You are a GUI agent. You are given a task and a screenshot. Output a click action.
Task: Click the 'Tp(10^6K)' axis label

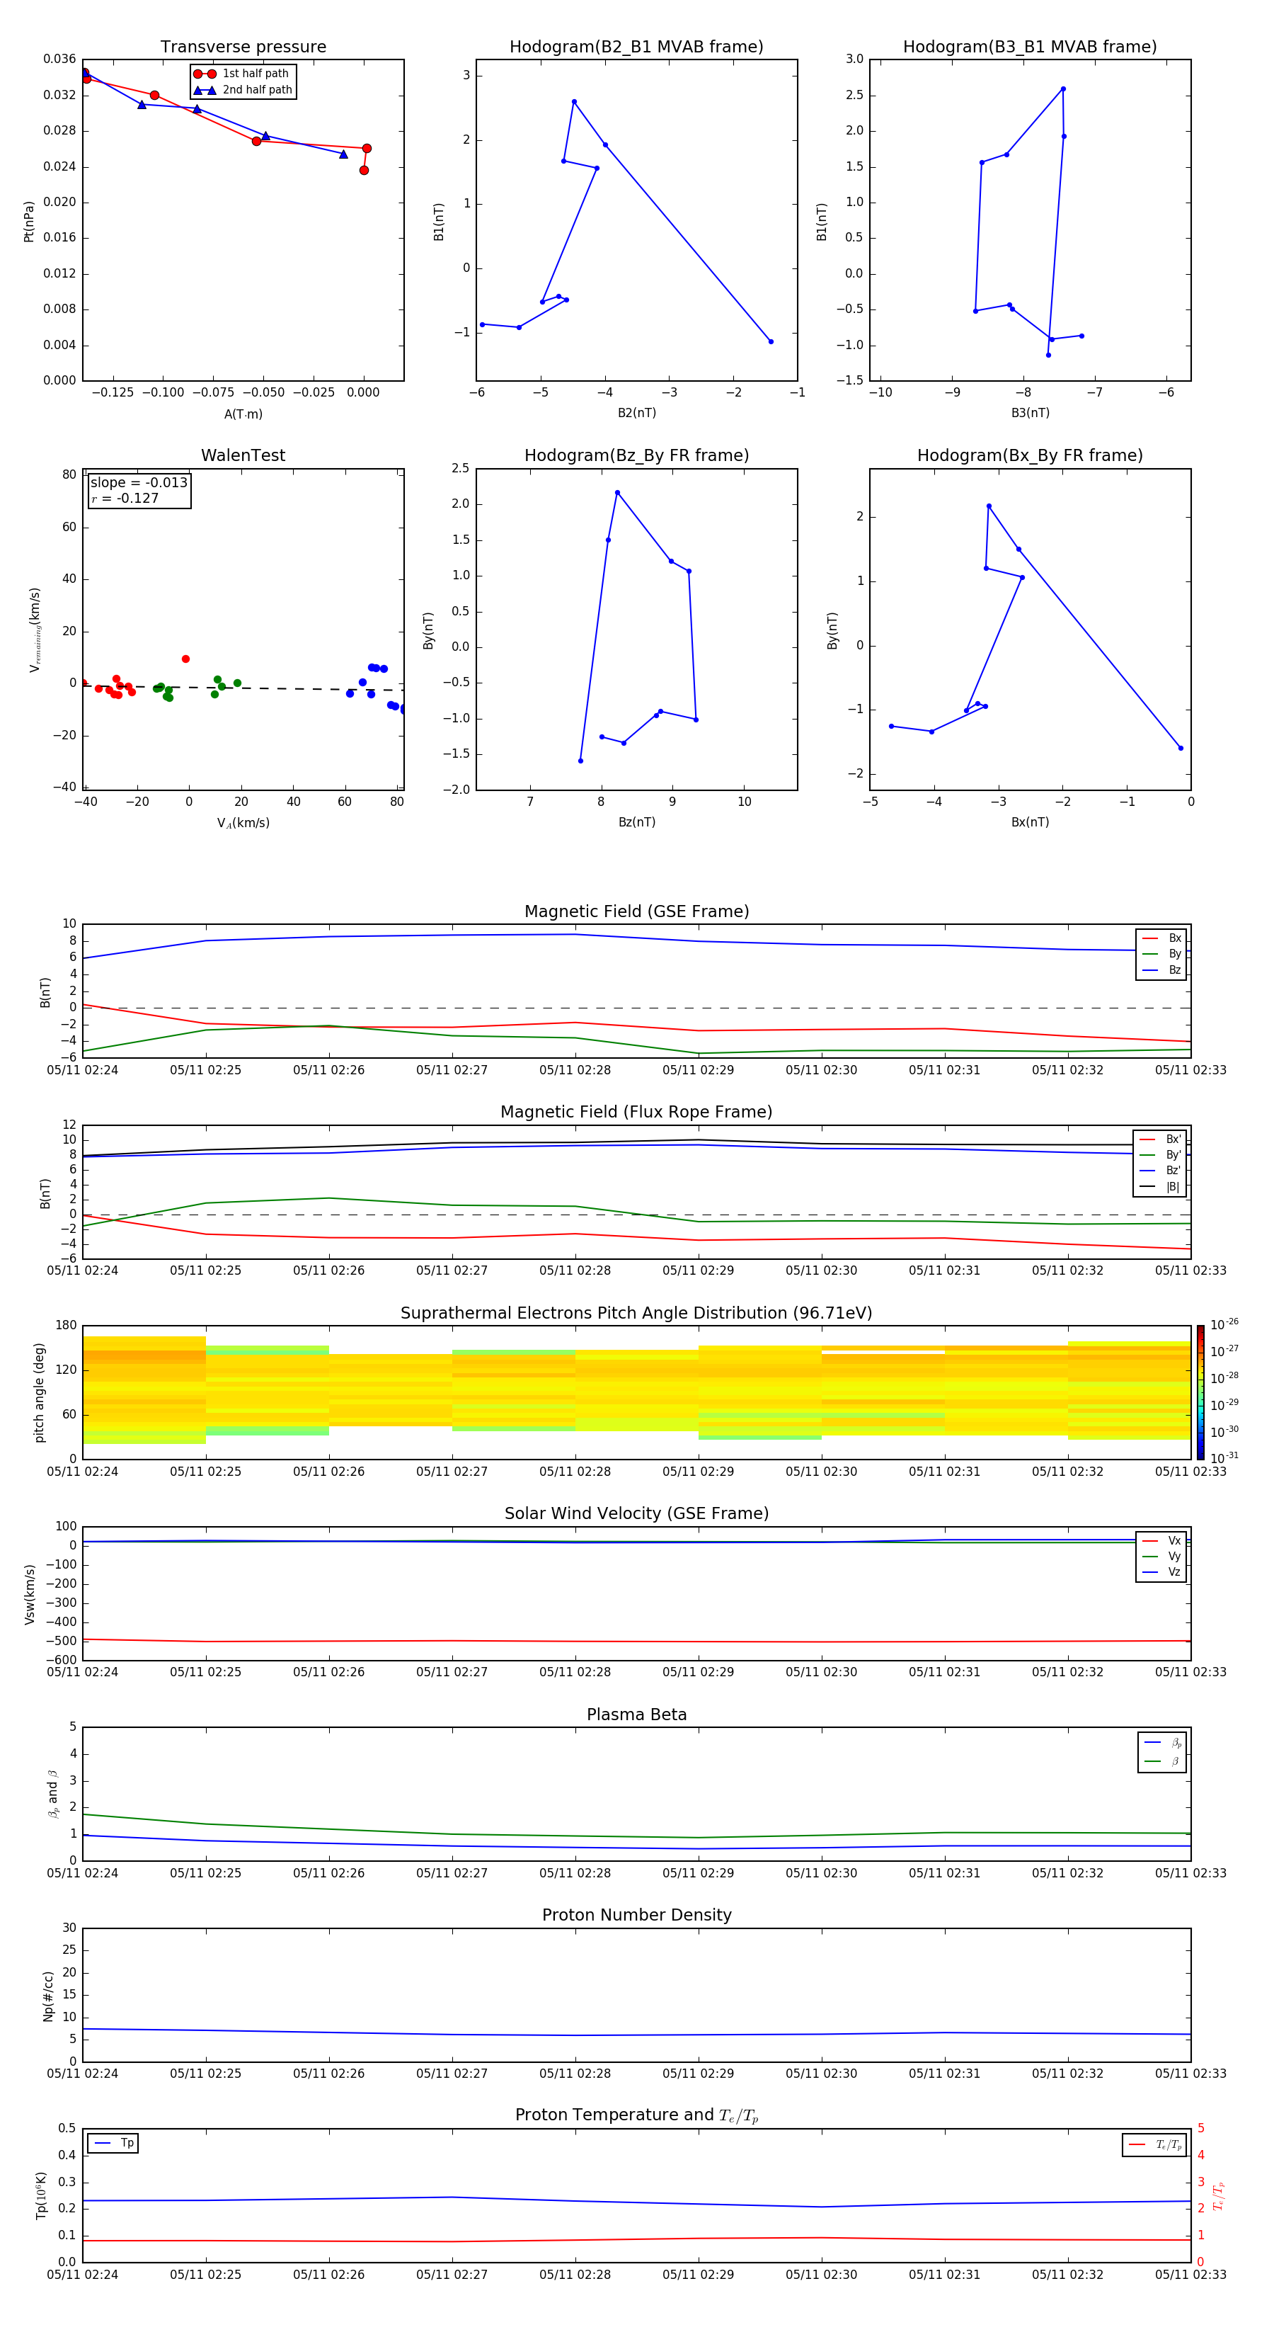[x=41, y=2196]
